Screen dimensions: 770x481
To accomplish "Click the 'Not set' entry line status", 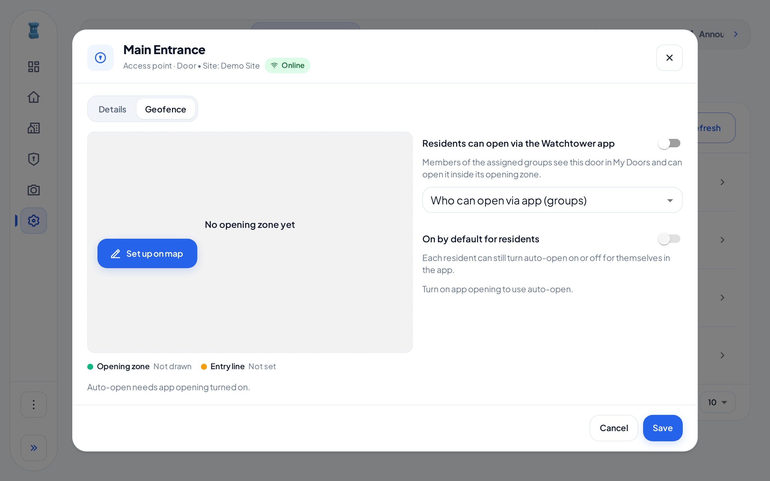I will click(x=262, y=366).
